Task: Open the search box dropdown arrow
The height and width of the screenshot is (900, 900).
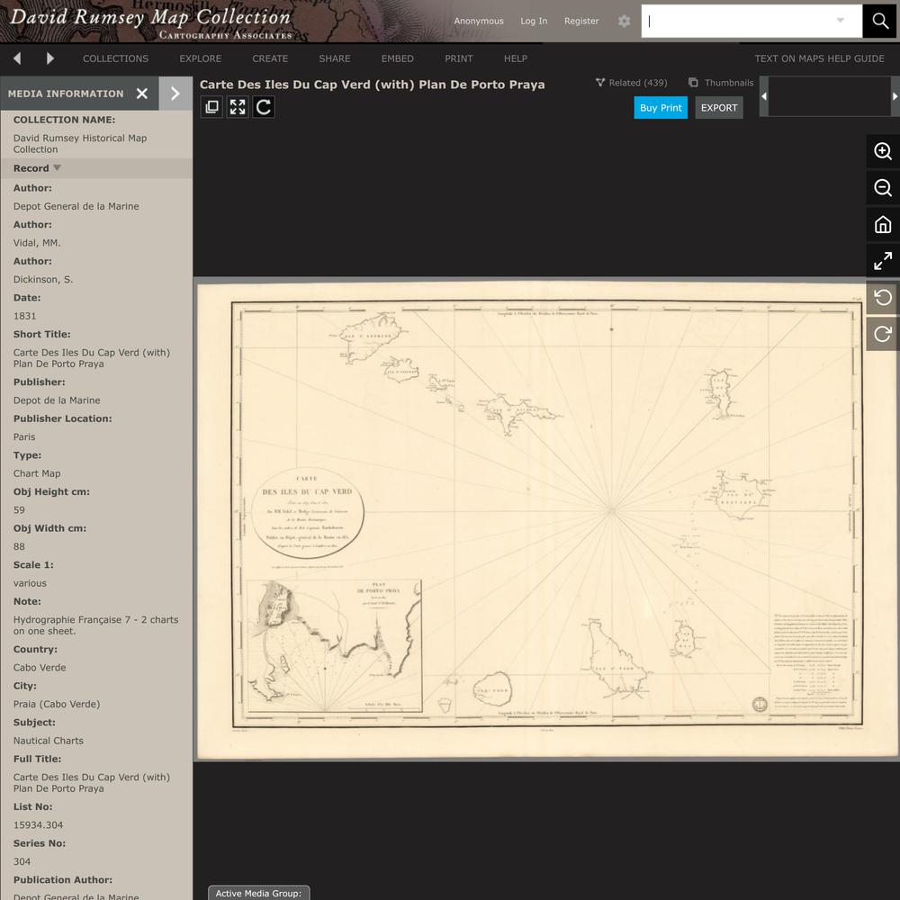Action: click(x=841, y=21)
